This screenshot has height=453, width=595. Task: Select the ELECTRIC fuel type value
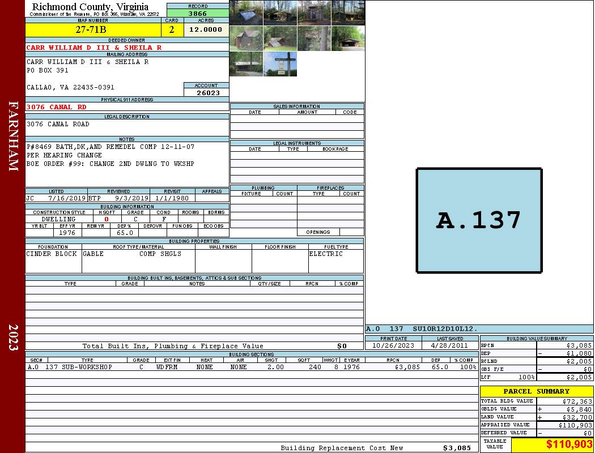(x=326, y=254)
